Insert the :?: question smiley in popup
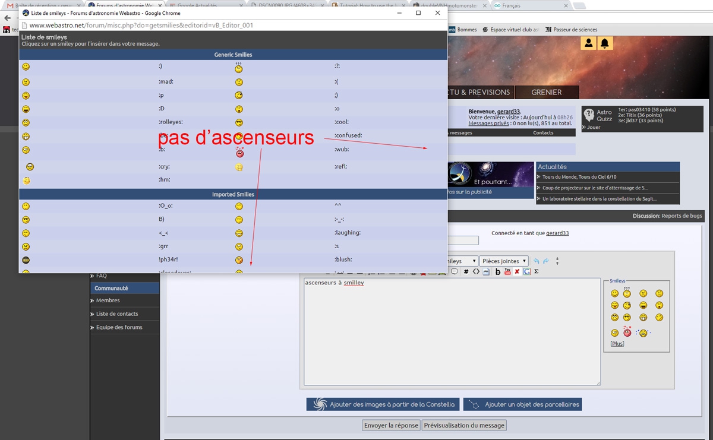Screen dimensions: 713x440 click(x=239, y=68)
